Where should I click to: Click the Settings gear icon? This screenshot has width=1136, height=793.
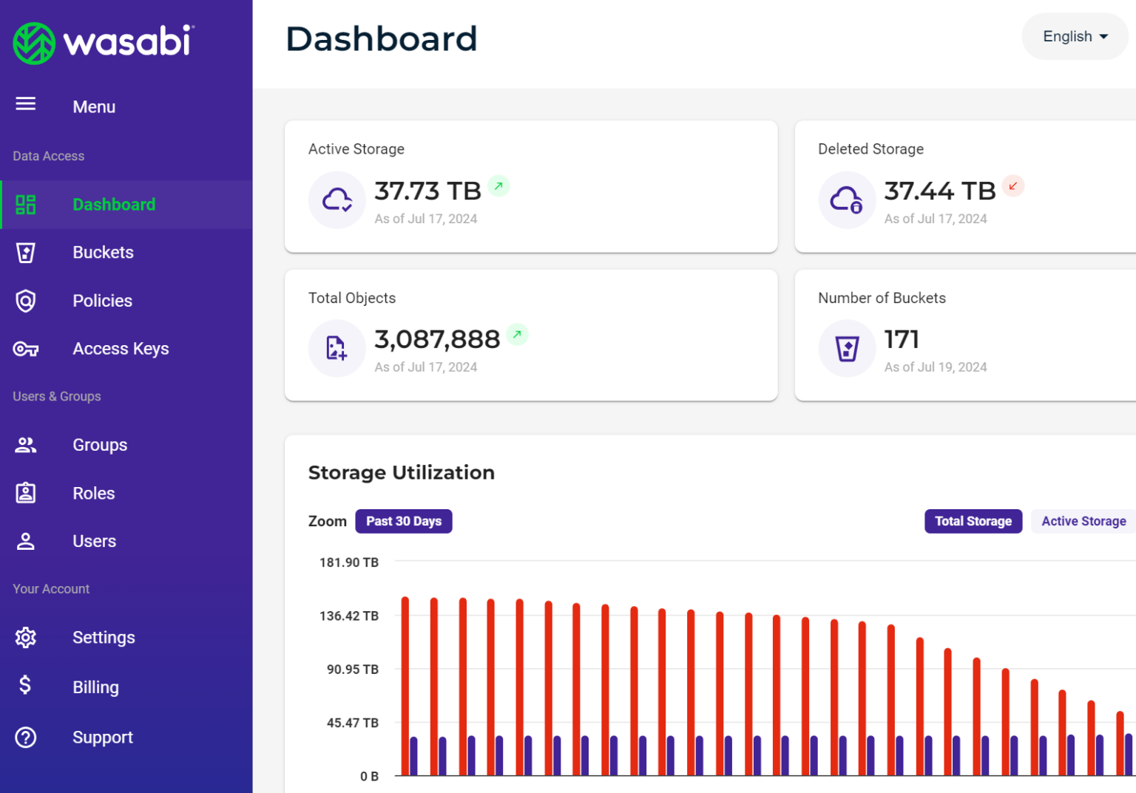26,637
